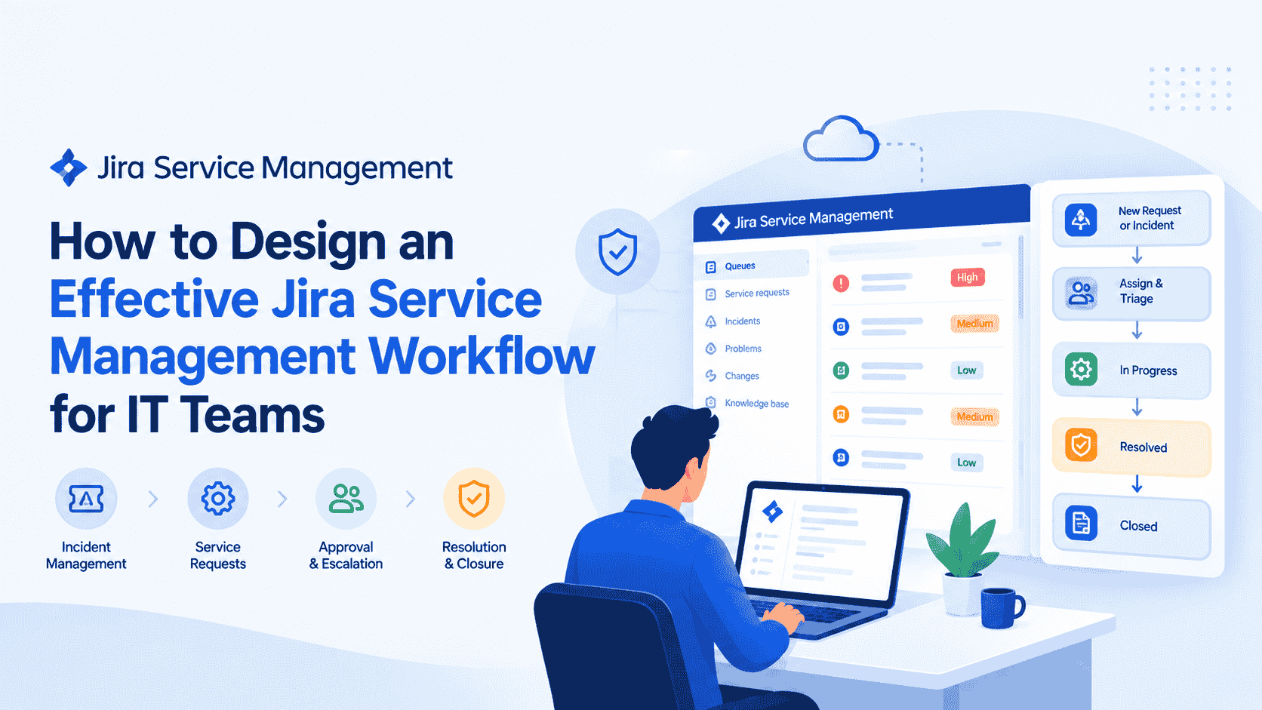Click the 'Management Workflow' heading line
The image size is (1262, 710).
(322, 357)
